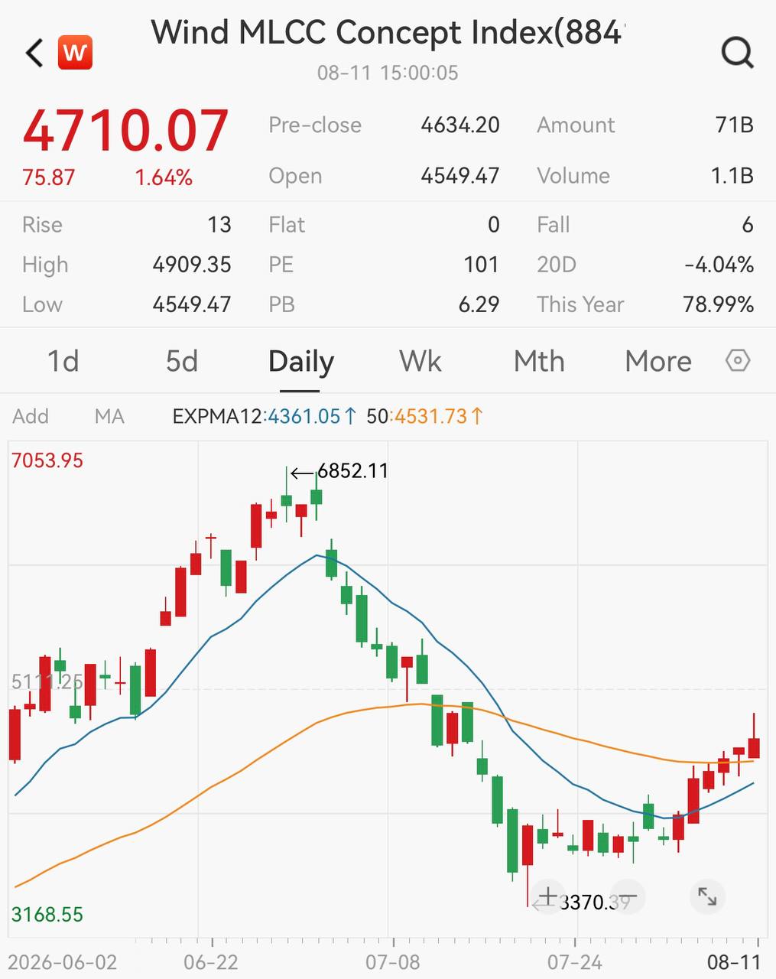Switch indicator to MA
Viewport: 776px width, 979px height.
[x=109, y=416]
